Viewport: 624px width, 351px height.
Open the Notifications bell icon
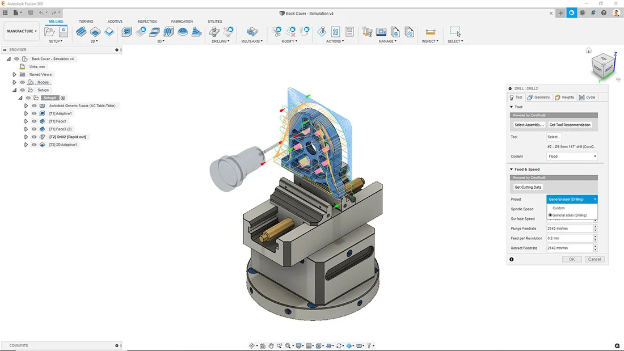click(593, 13)
